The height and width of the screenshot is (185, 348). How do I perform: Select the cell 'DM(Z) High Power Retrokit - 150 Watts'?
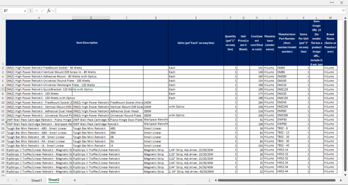[39, 94]
